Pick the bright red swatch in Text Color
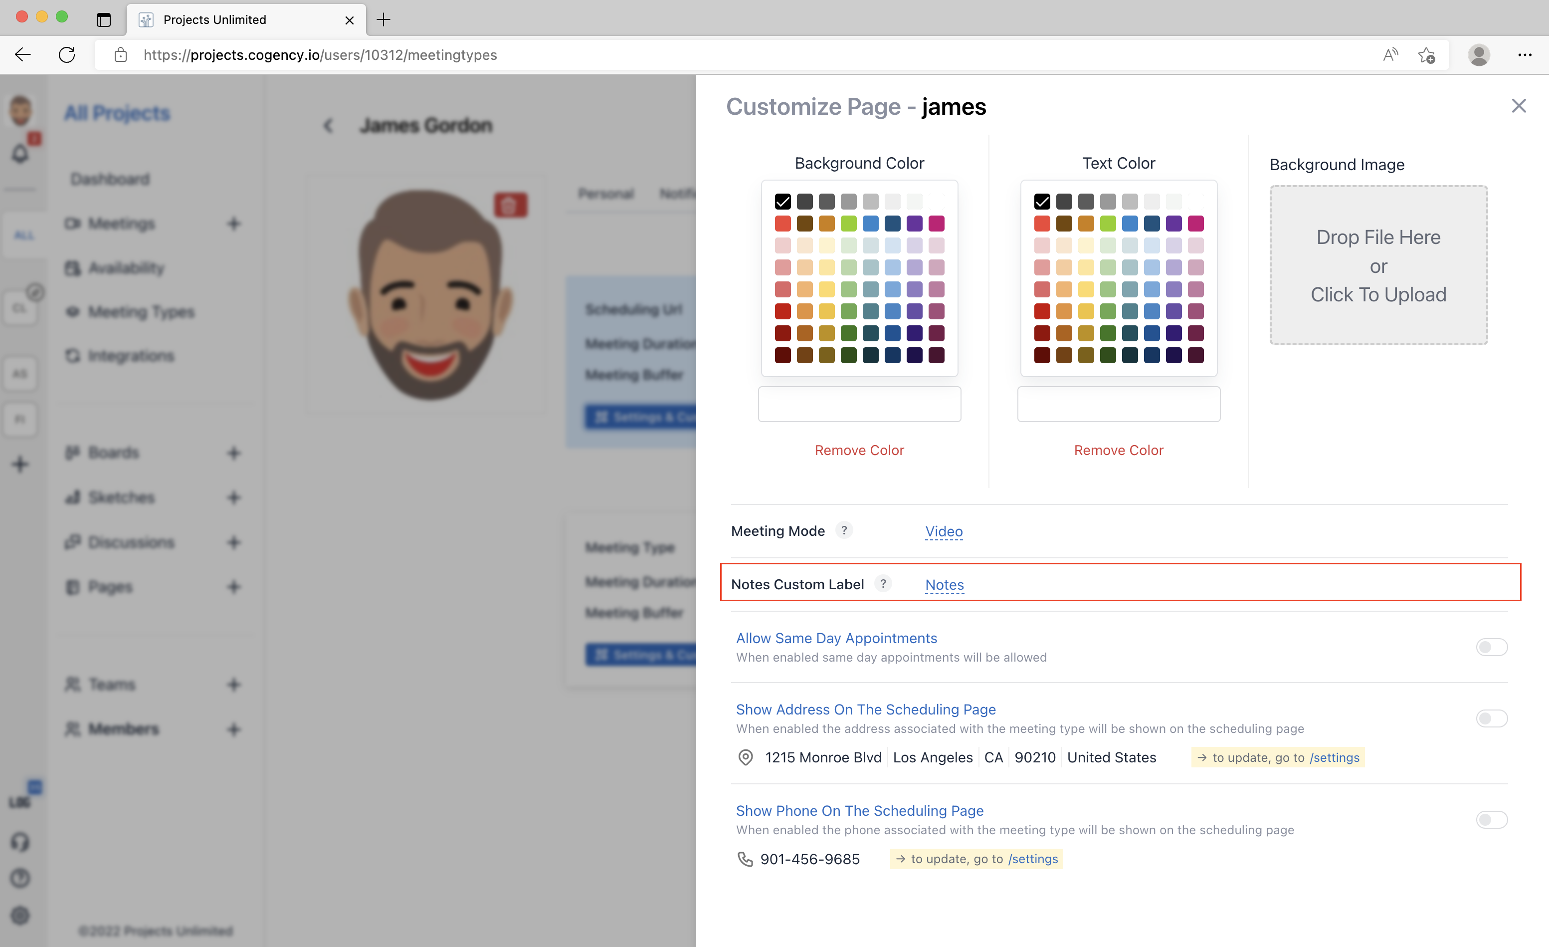The height and width of the screenshot is (947, 1549). [x=1042, y=224]
